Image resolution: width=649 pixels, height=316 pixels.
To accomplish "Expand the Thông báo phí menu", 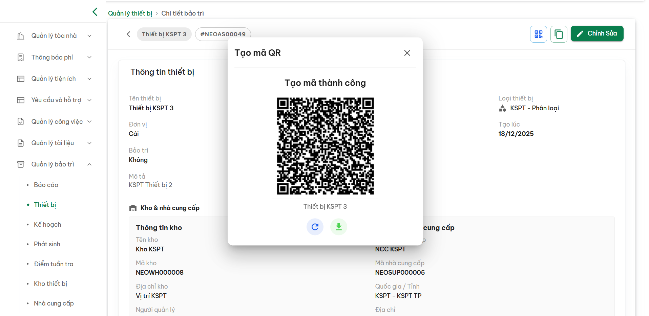I will coord(89,58).
